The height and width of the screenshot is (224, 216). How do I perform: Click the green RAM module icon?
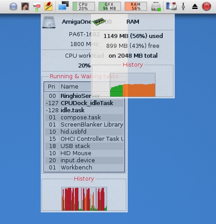pyautogui.click(x=99, y=22)
